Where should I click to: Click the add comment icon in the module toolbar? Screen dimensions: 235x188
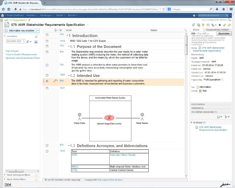coord(203,25)
